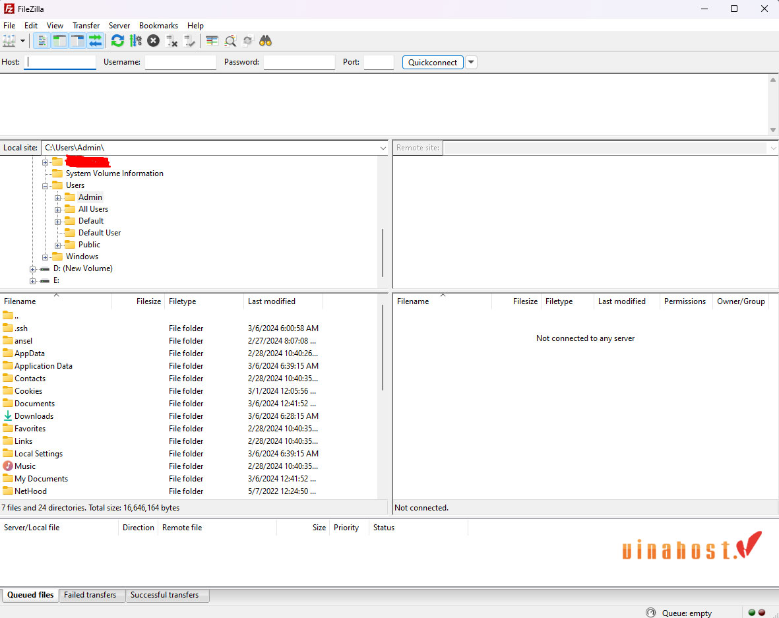Click the speed limits status icon
This screenshot has width=779, height=618.
click(x=651, y=613)
